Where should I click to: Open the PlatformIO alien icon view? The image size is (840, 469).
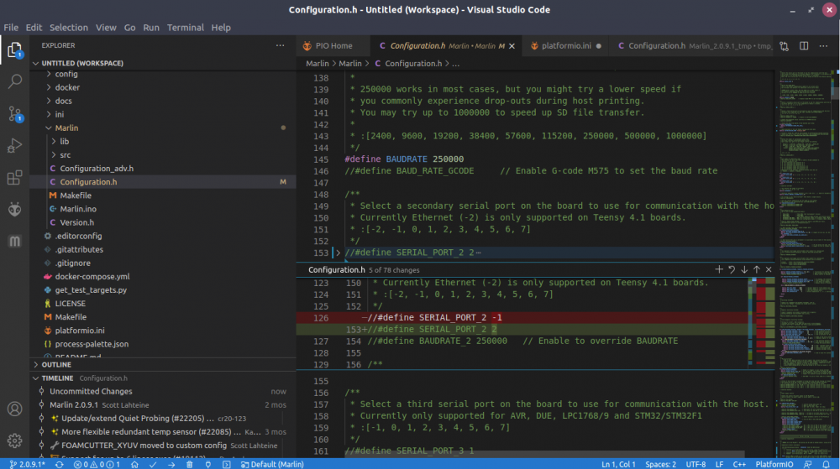14,209
